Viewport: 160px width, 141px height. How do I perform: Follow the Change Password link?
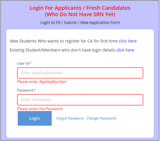[x=101, y=118]
